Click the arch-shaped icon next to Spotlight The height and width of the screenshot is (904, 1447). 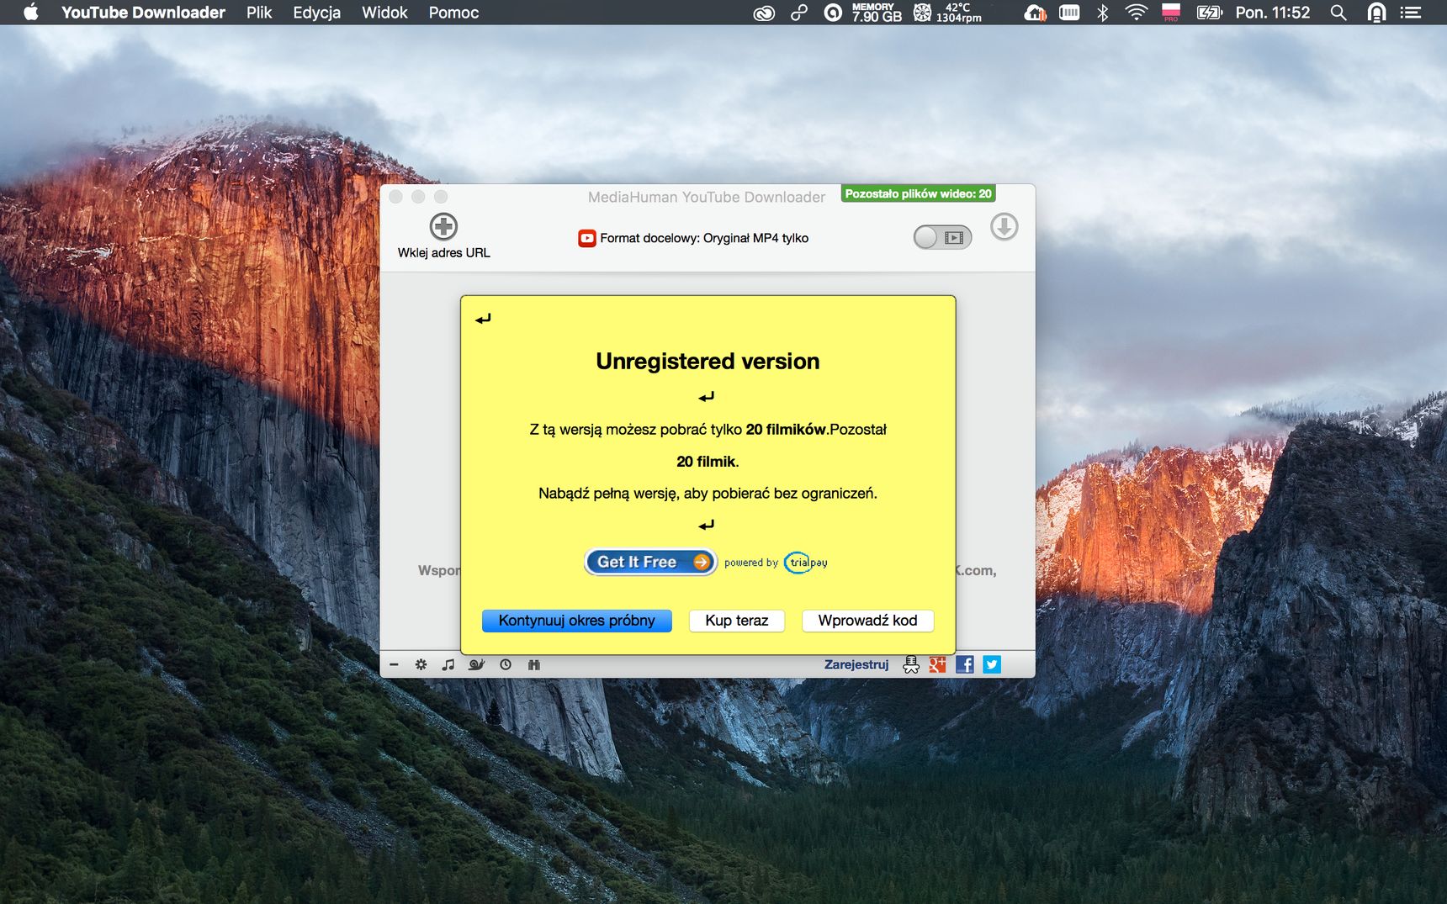1376,13
